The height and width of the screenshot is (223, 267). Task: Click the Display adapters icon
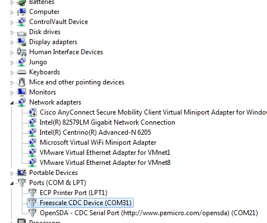tap(22, 42)
